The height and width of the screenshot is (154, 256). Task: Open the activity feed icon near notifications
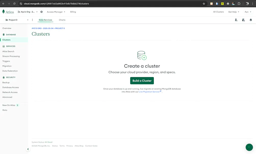click(x=243, y=20)
